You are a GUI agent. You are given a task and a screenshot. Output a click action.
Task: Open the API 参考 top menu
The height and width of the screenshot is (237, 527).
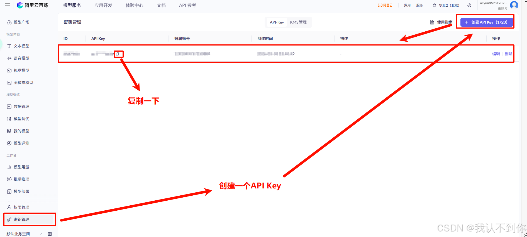click(x=187, y=5)
